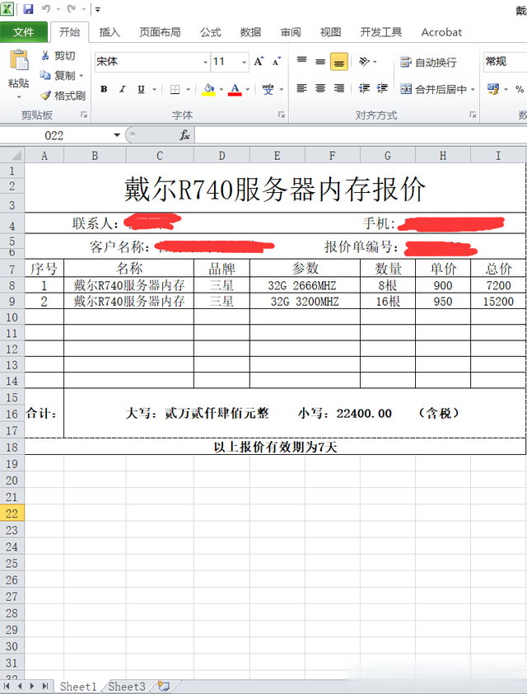Click the Format Painter (格式刷) button

[63, 96]
